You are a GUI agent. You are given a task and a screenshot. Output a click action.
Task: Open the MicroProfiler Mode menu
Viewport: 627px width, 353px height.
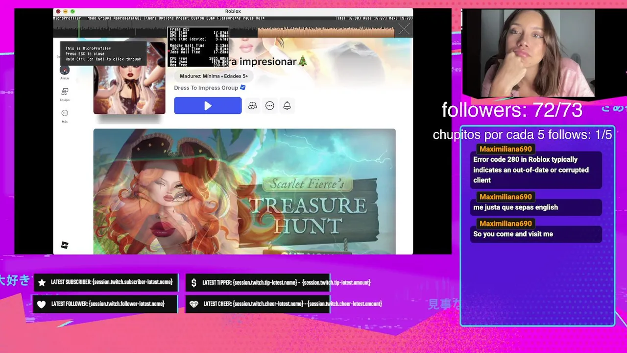point(91,18)
